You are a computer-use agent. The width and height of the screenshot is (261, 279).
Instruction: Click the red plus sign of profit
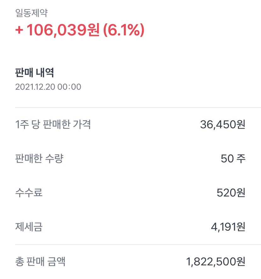click(x=19, y=31)
